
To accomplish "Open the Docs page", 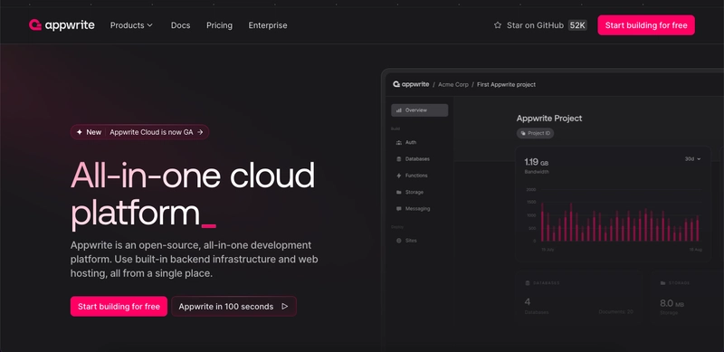I will (x=180, y=25).
